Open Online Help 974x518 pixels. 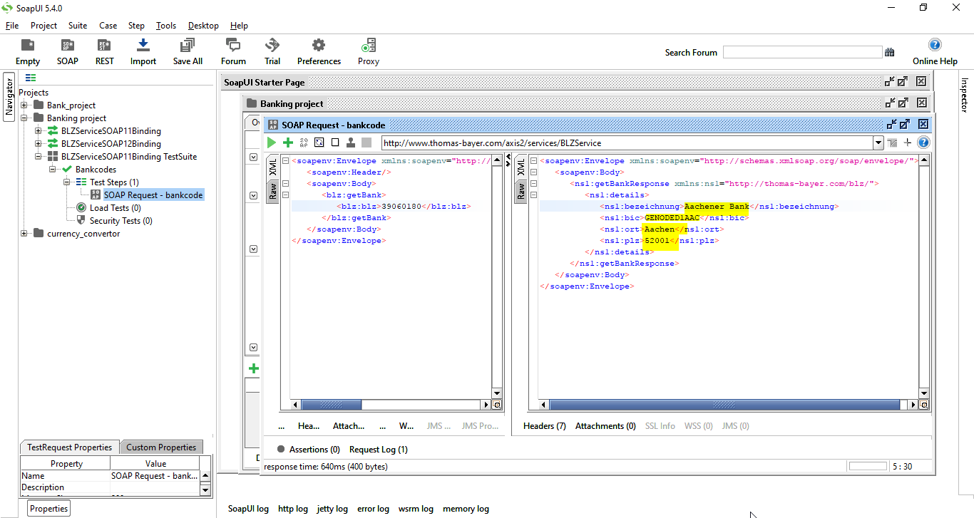click(x=935, y=51)
